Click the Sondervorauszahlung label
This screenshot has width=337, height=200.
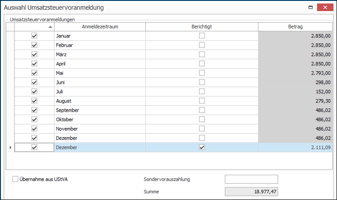coord(167,179)
